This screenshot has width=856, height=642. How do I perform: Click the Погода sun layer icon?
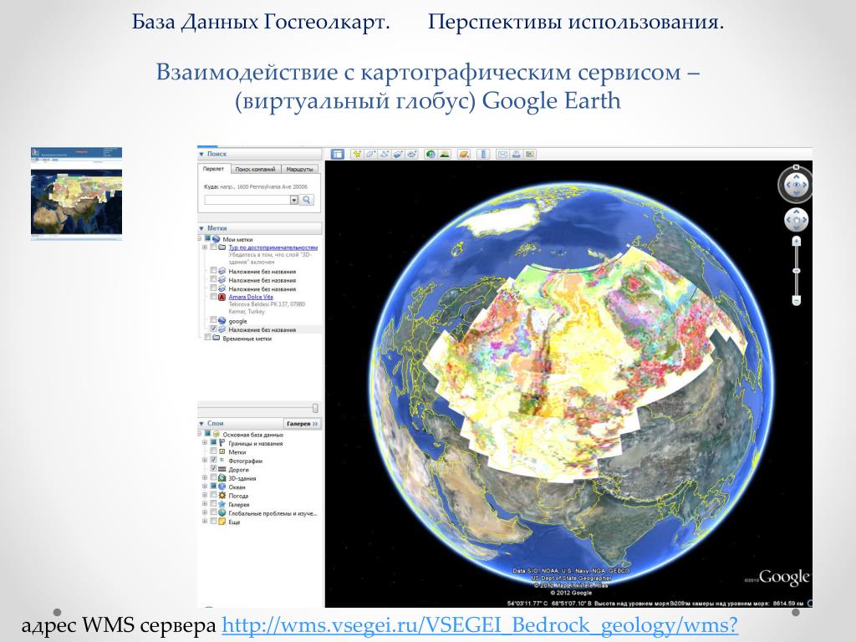click(222, 496)
